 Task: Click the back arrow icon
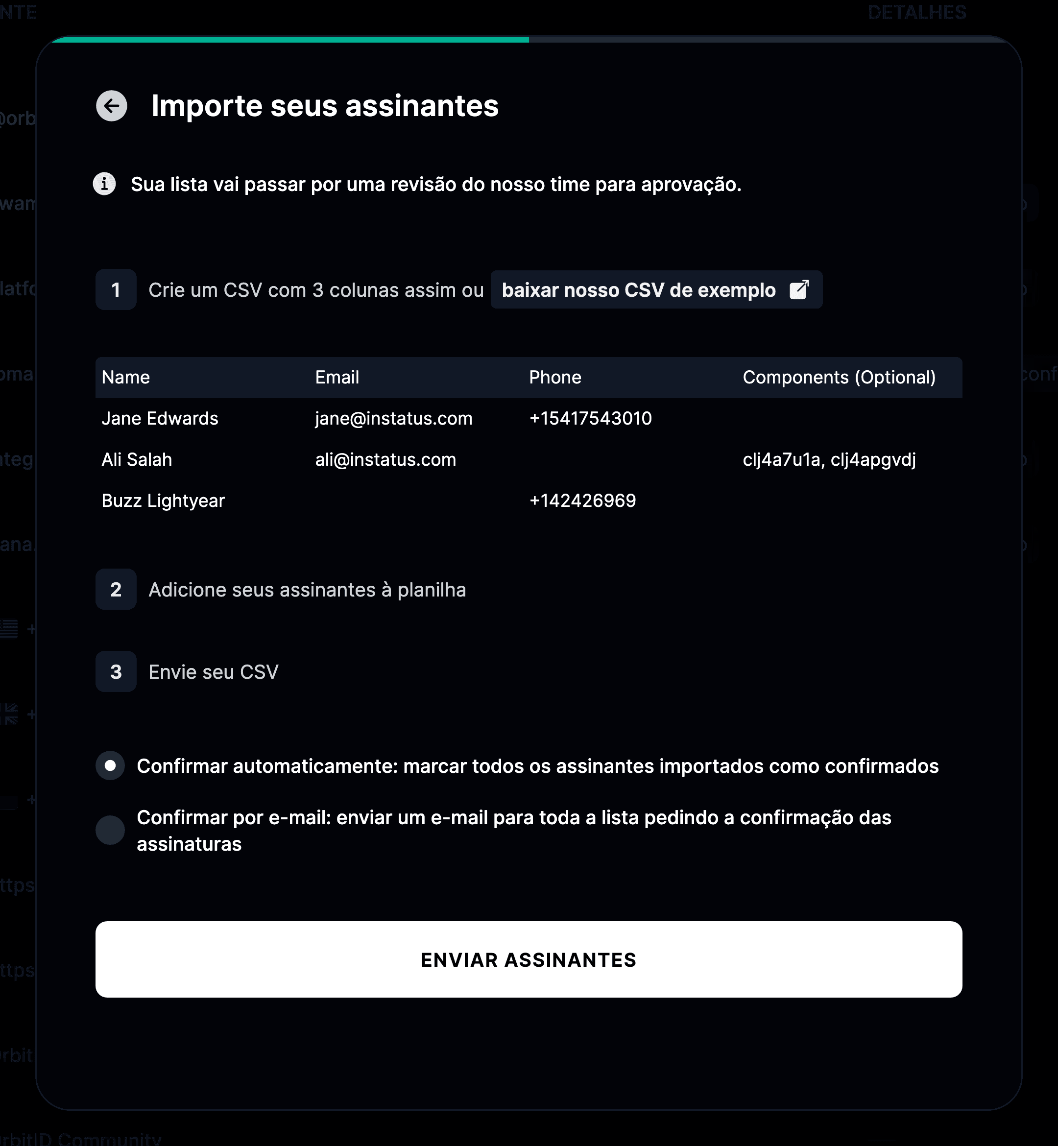pos(112,106)
